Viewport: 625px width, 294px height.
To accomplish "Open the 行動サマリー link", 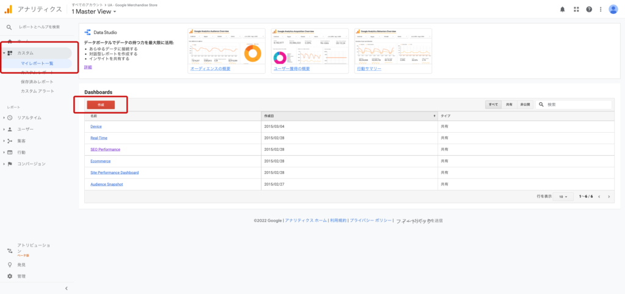I will pyautogui.click(x=369, y=69).
